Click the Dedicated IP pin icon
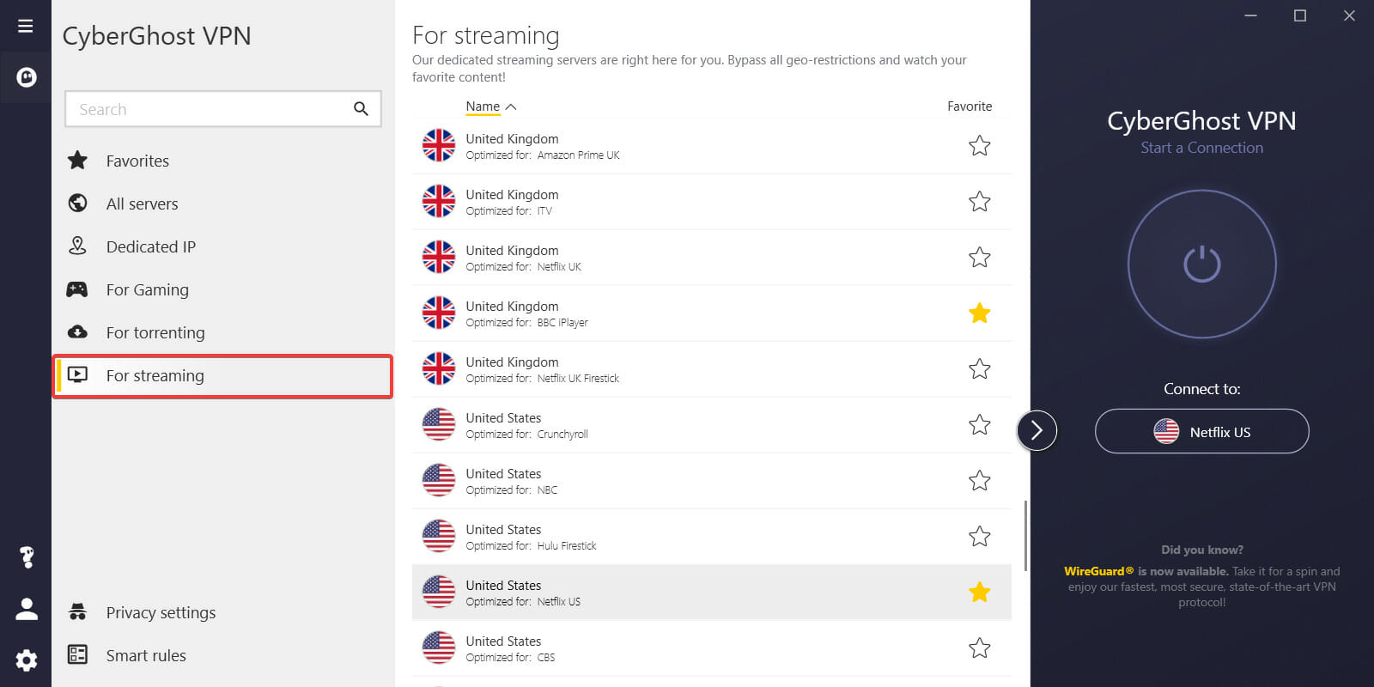Image resolution: width=1374 pixels, height=687 pixels. click(77, 246)
